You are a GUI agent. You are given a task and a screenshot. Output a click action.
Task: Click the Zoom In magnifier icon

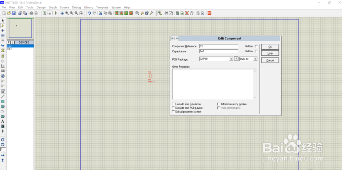point(67,13)
